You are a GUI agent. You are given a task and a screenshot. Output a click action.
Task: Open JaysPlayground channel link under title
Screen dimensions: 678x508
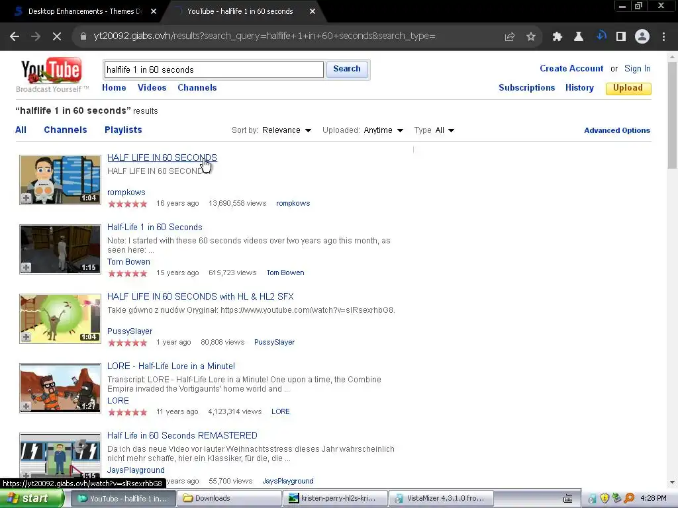click(136, 470)
